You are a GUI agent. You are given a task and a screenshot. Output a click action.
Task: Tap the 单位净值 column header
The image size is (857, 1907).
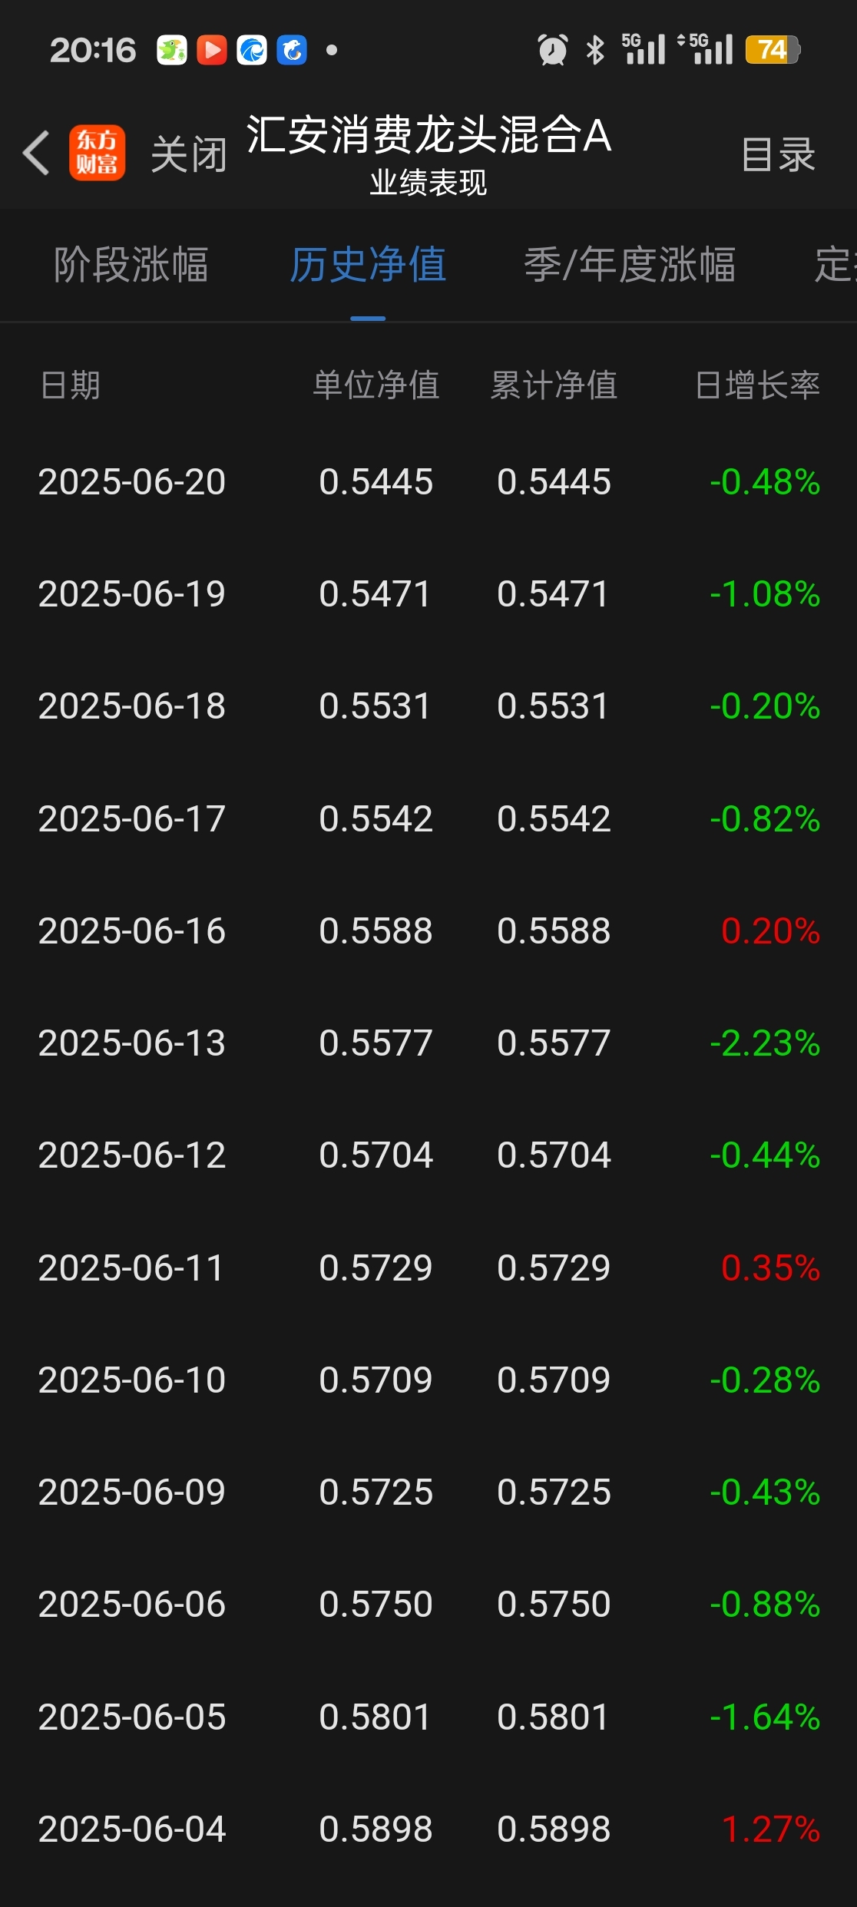pos(376,385)
